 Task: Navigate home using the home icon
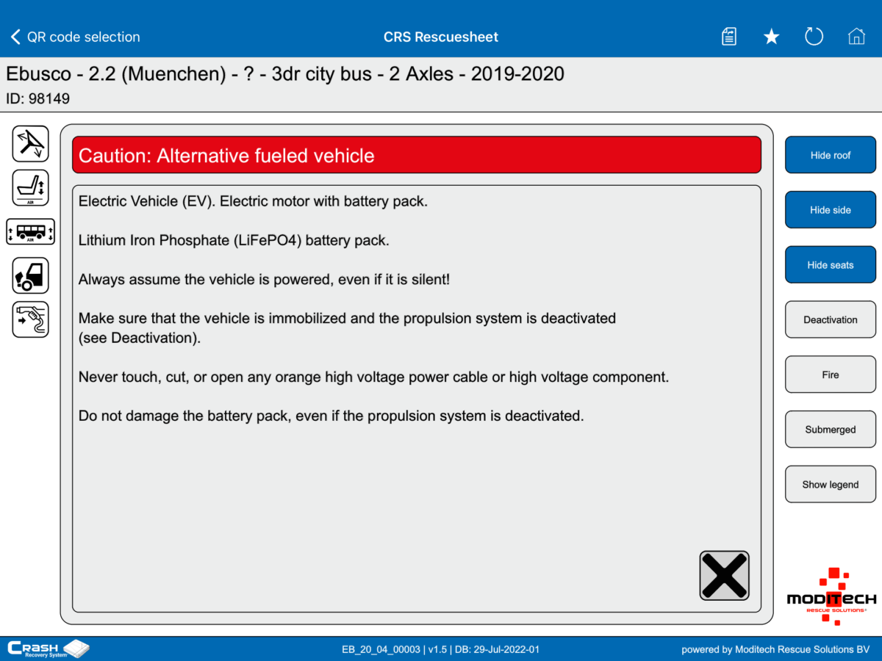click(x=856, y=36)
